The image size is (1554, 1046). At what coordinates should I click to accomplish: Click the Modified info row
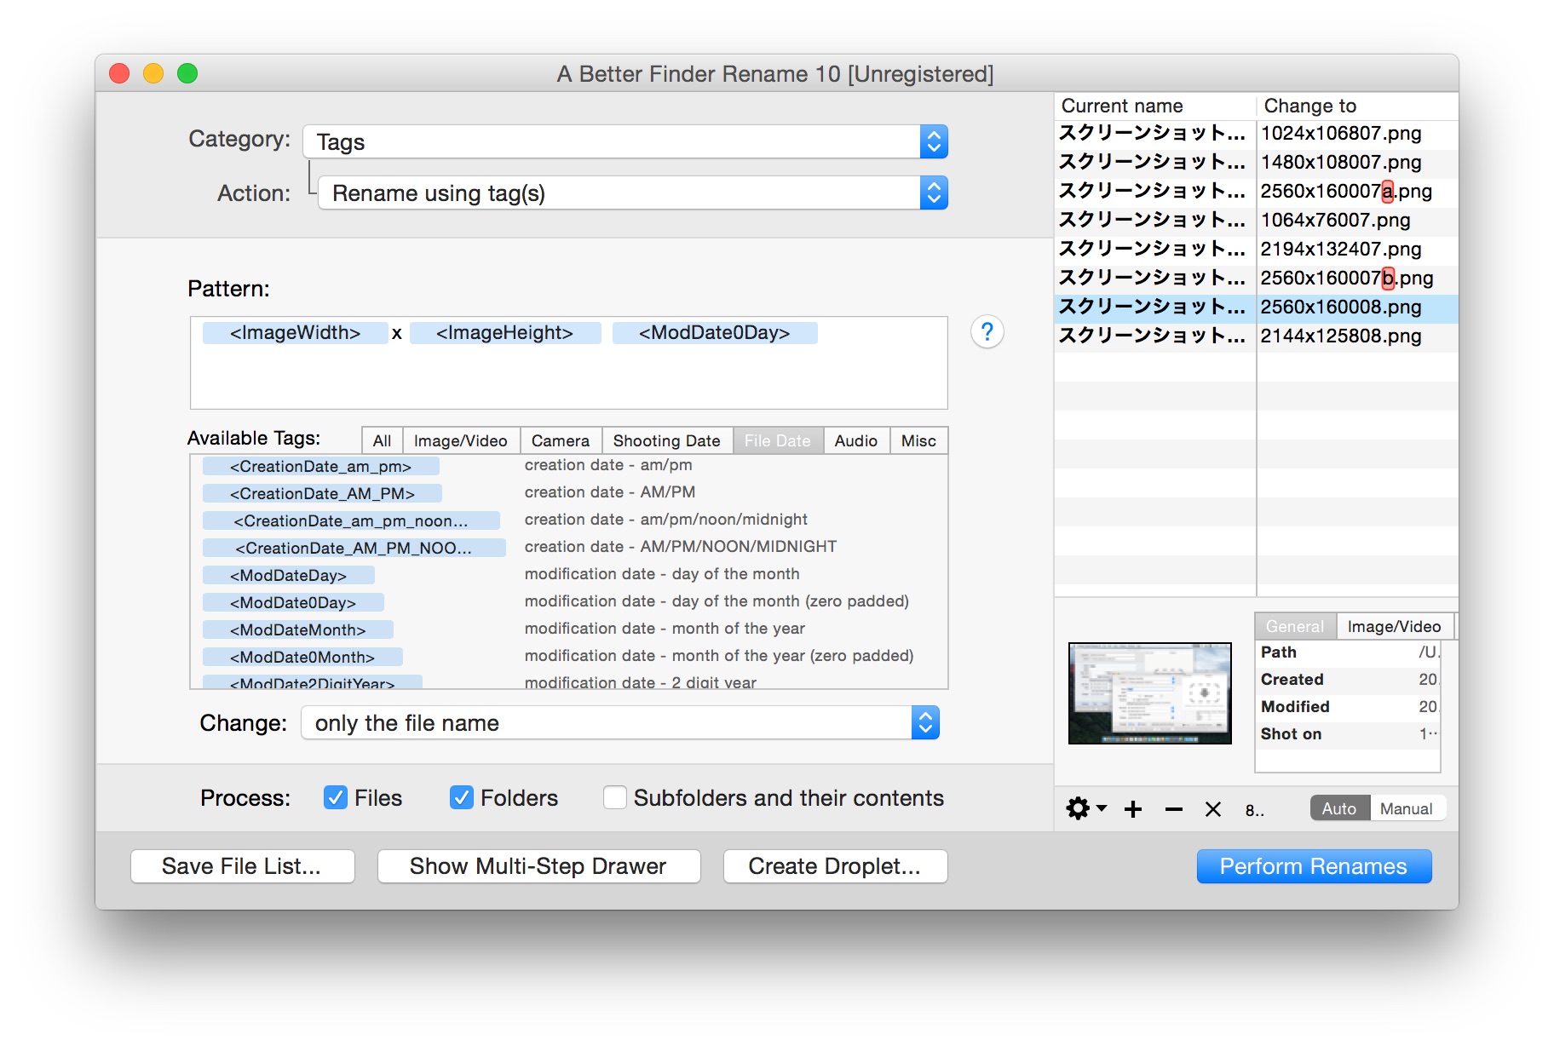pyautogui.click(x=1349, y=706)
